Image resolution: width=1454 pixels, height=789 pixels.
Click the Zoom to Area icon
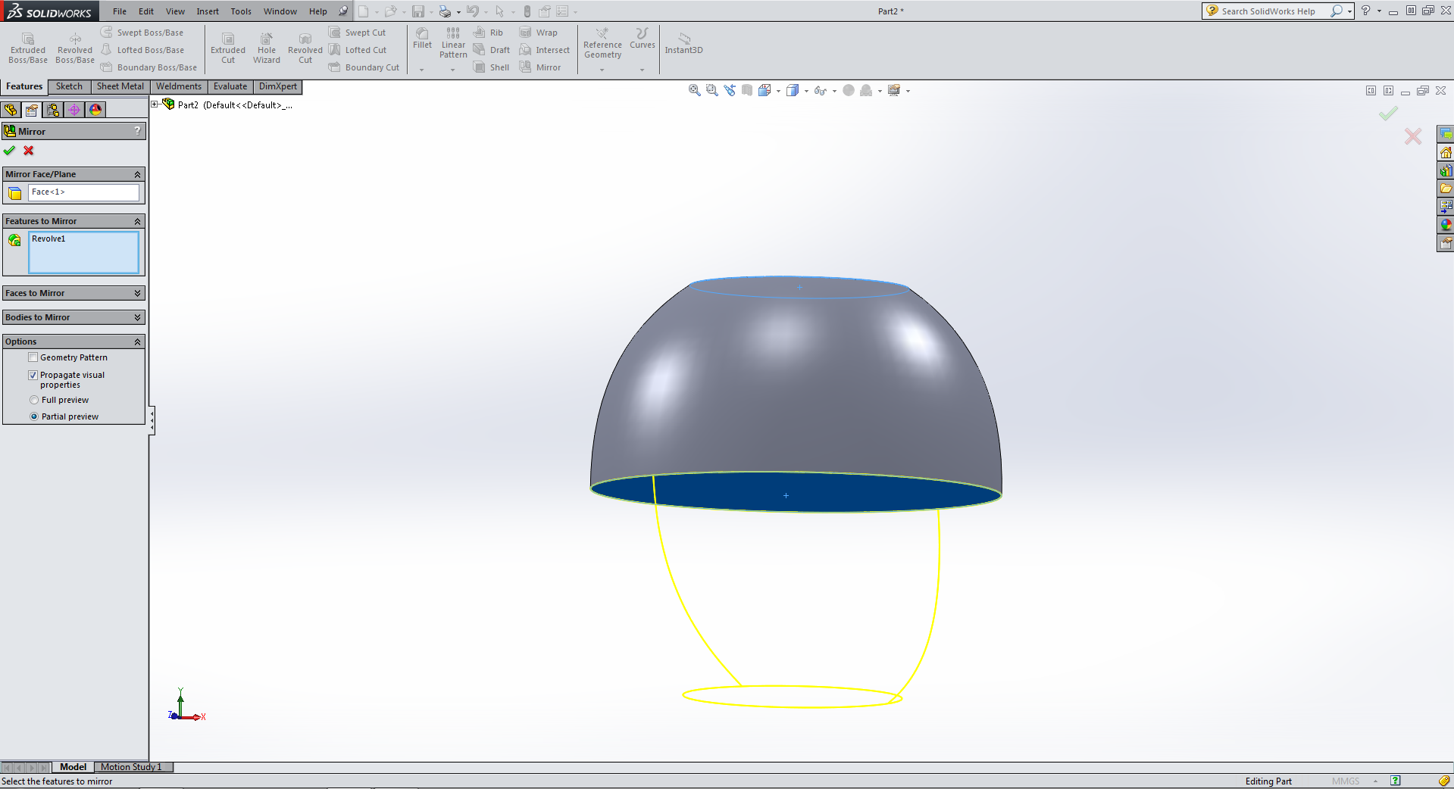(x=711, y=90)
